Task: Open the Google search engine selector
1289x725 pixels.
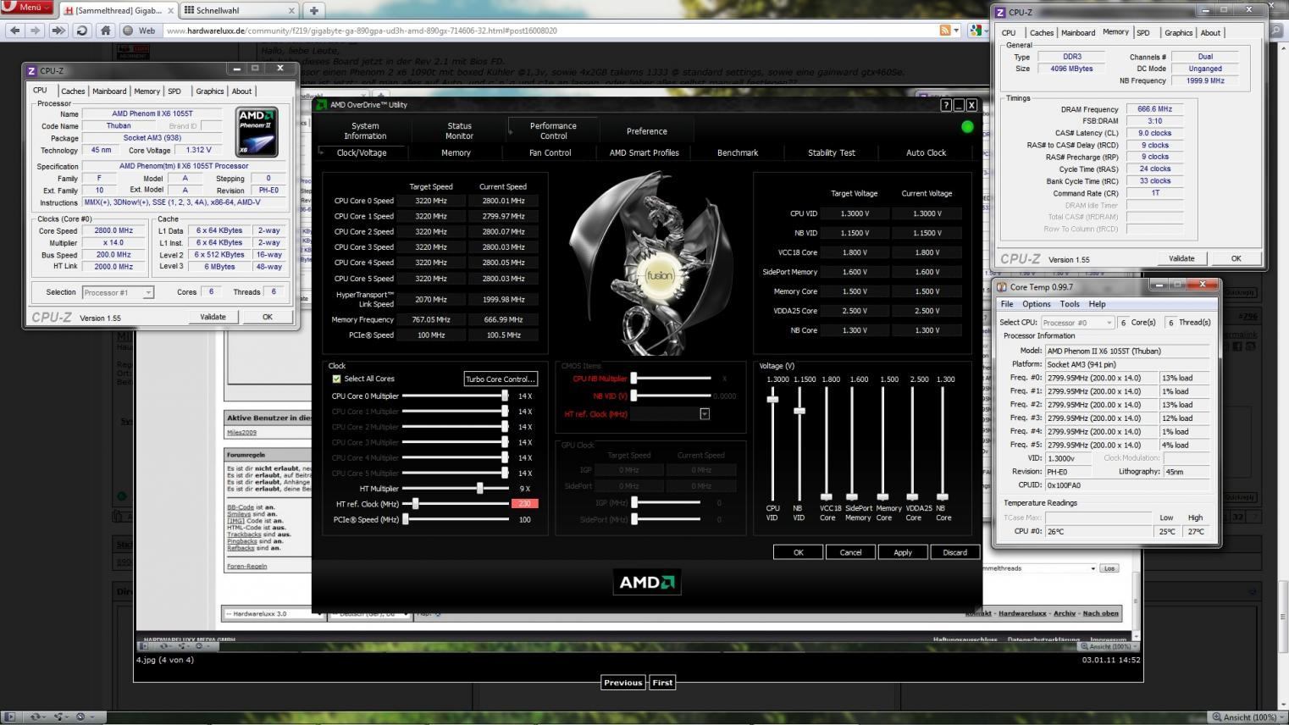Action: [x=977, y=30]
